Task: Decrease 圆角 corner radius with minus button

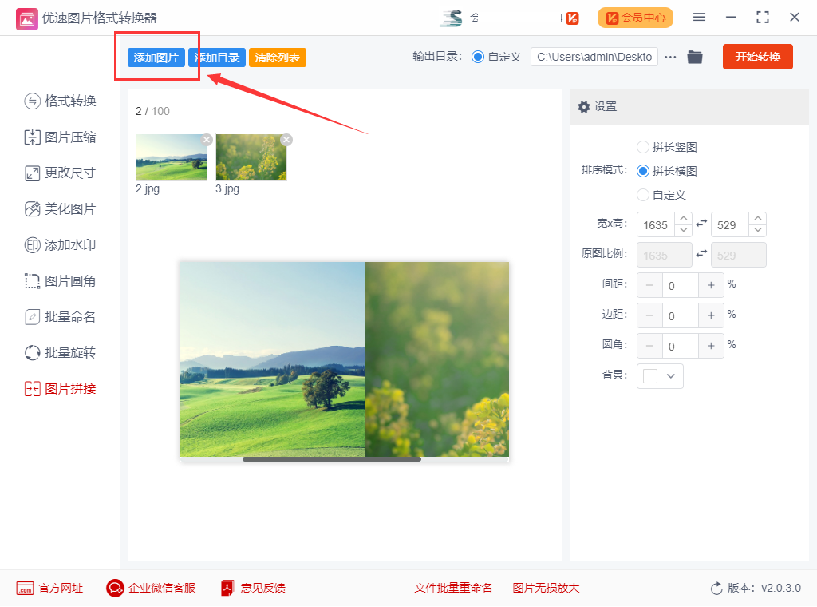Action: point(649,346)
